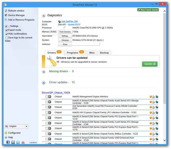The width and height of the screenshot is (171, 149).
Task: Click the Update BIOS link
Action: (74, 25)
